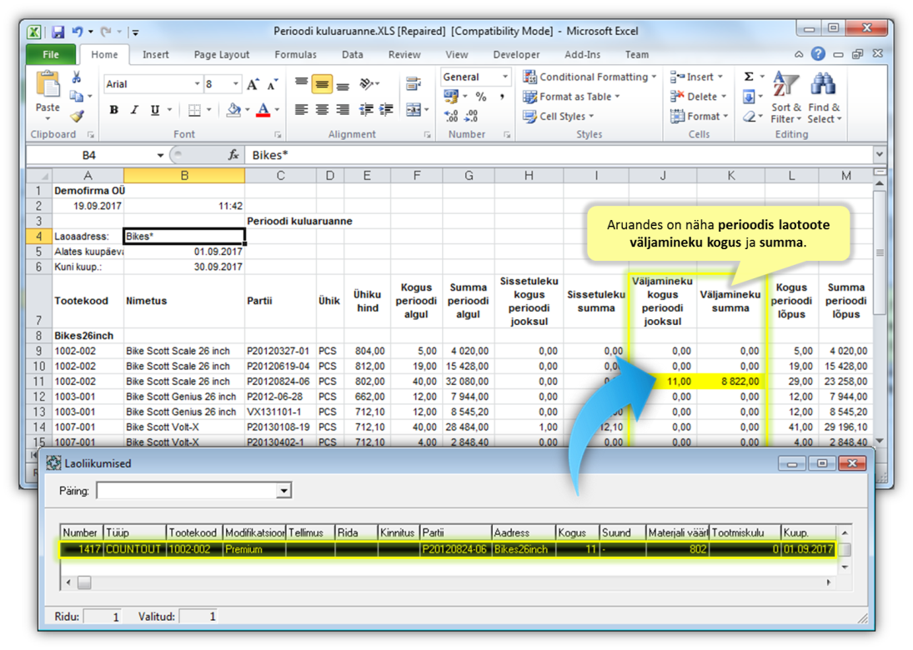
Task: Toggle Underline formatting
Action: [155, 109]
